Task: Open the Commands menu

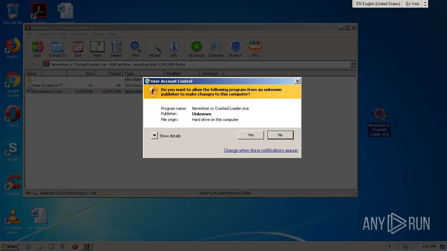Action: [x=45, y=34]
